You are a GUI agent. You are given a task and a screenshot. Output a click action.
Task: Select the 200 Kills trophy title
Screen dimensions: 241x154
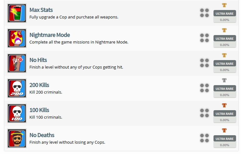[x=39, y=85]
